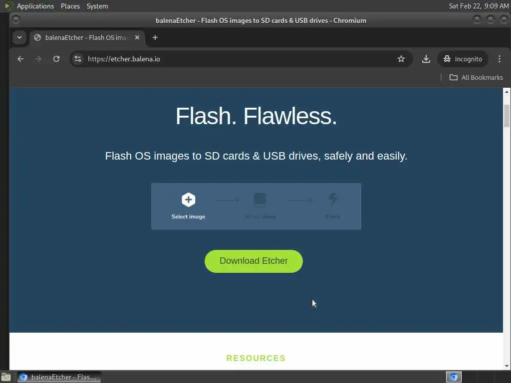Screen dimensions: 511x383
Task: Click the clock showing Sat Feb 22
Action: click(479, 6)
